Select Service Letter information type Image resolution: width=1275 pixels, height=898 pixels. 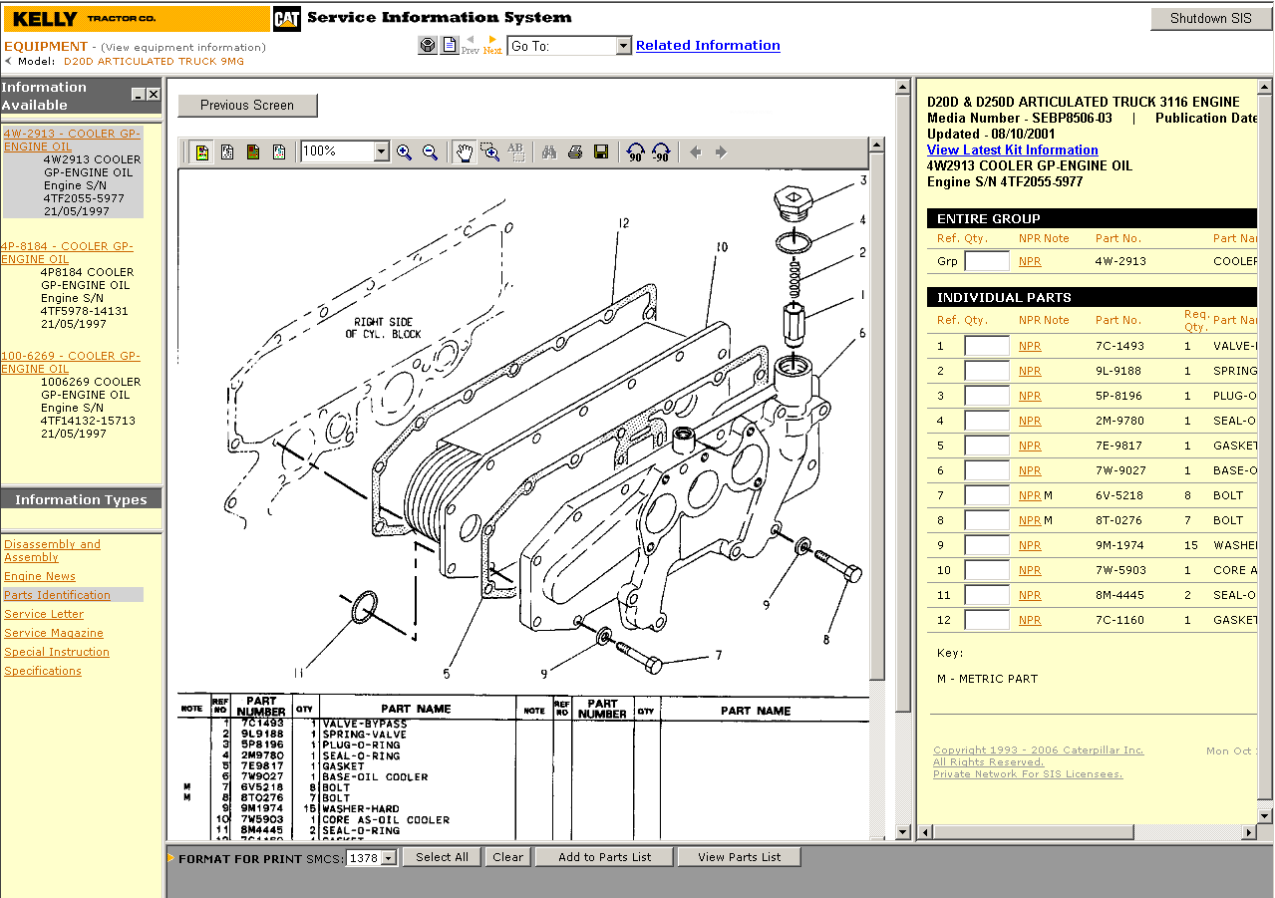[44, 614]
